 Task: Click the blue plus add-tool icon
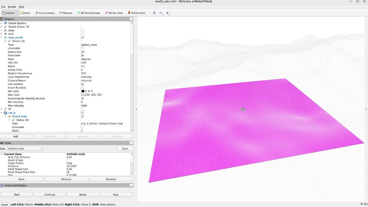coord(154,13)
